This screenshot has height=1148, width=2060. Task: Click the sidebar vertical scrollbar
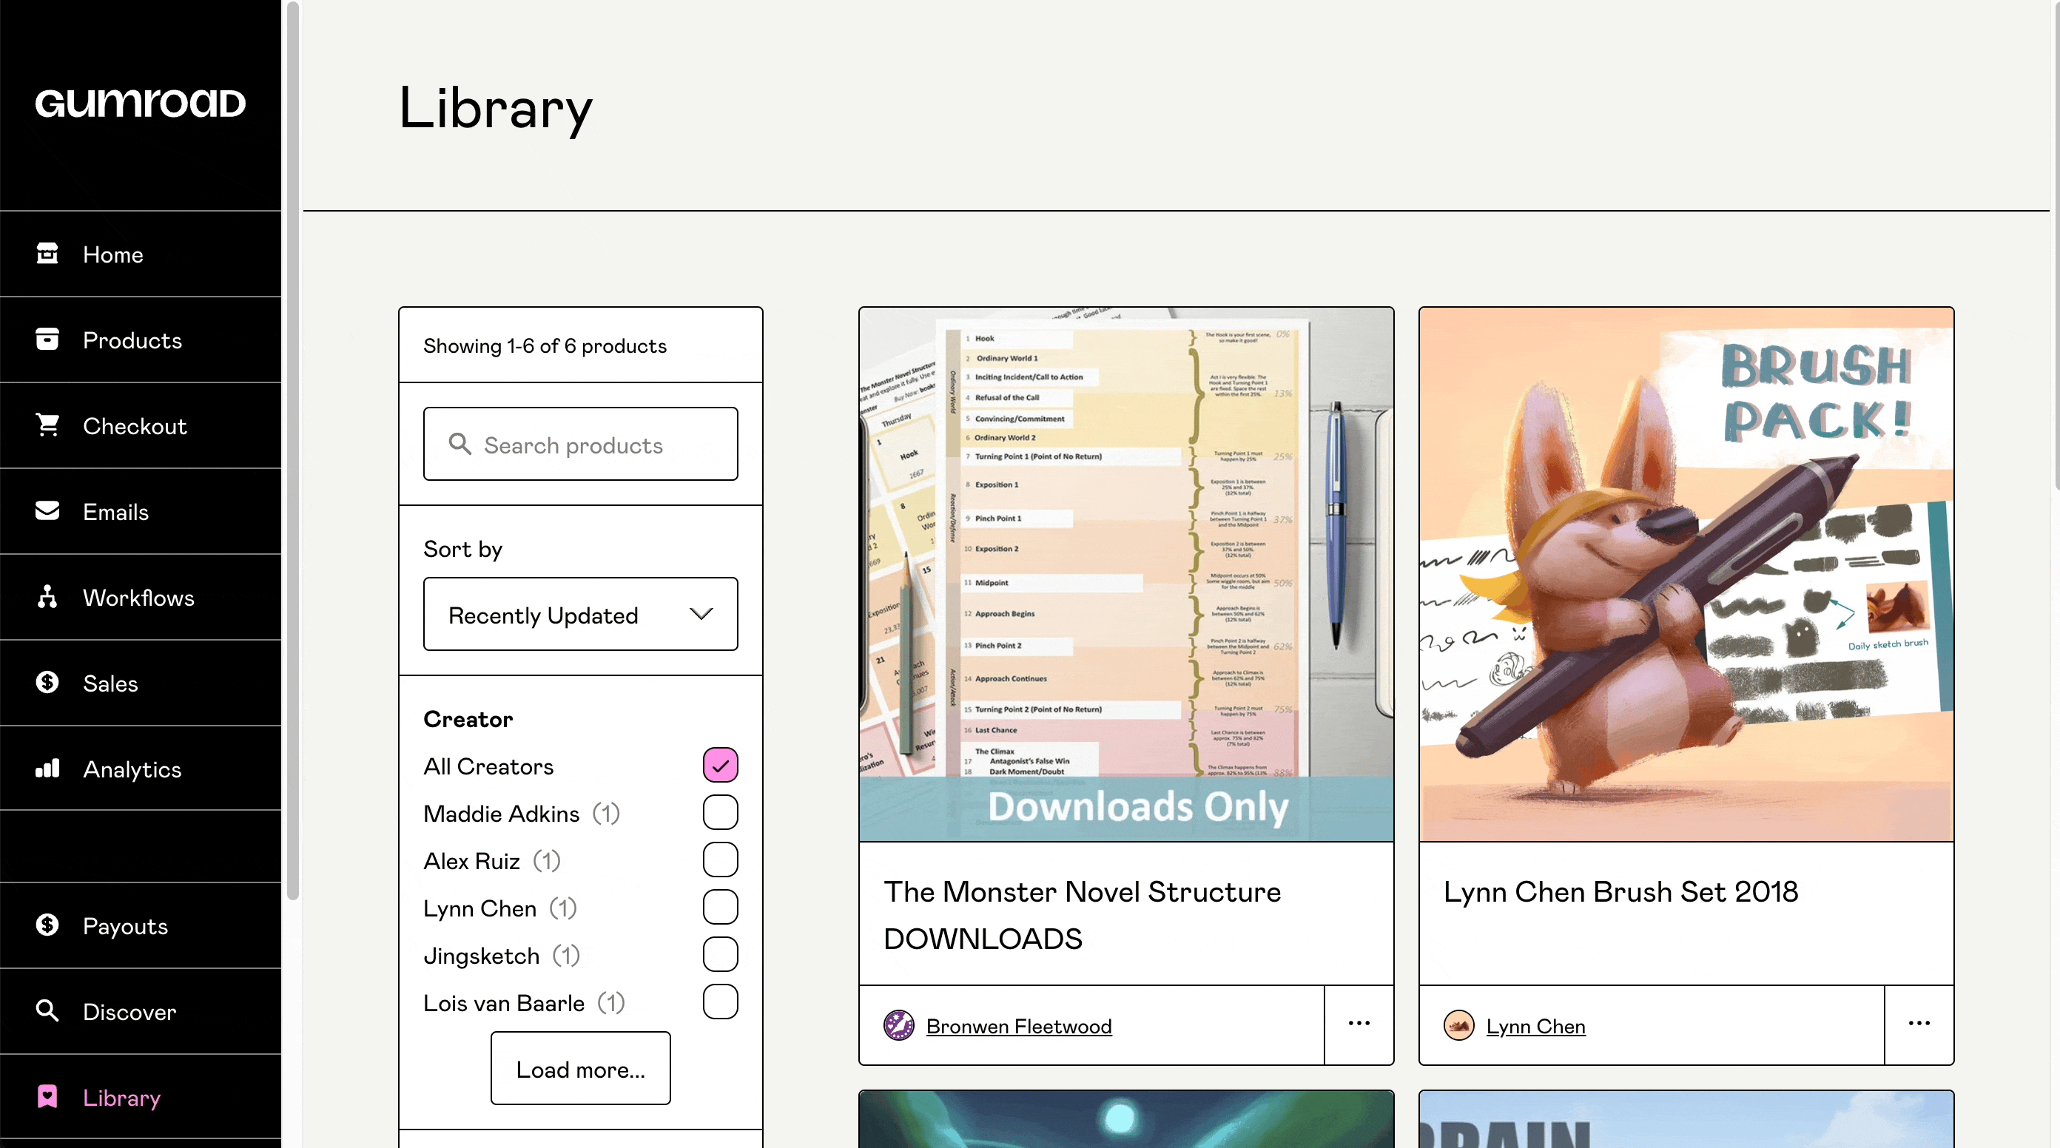293,448
